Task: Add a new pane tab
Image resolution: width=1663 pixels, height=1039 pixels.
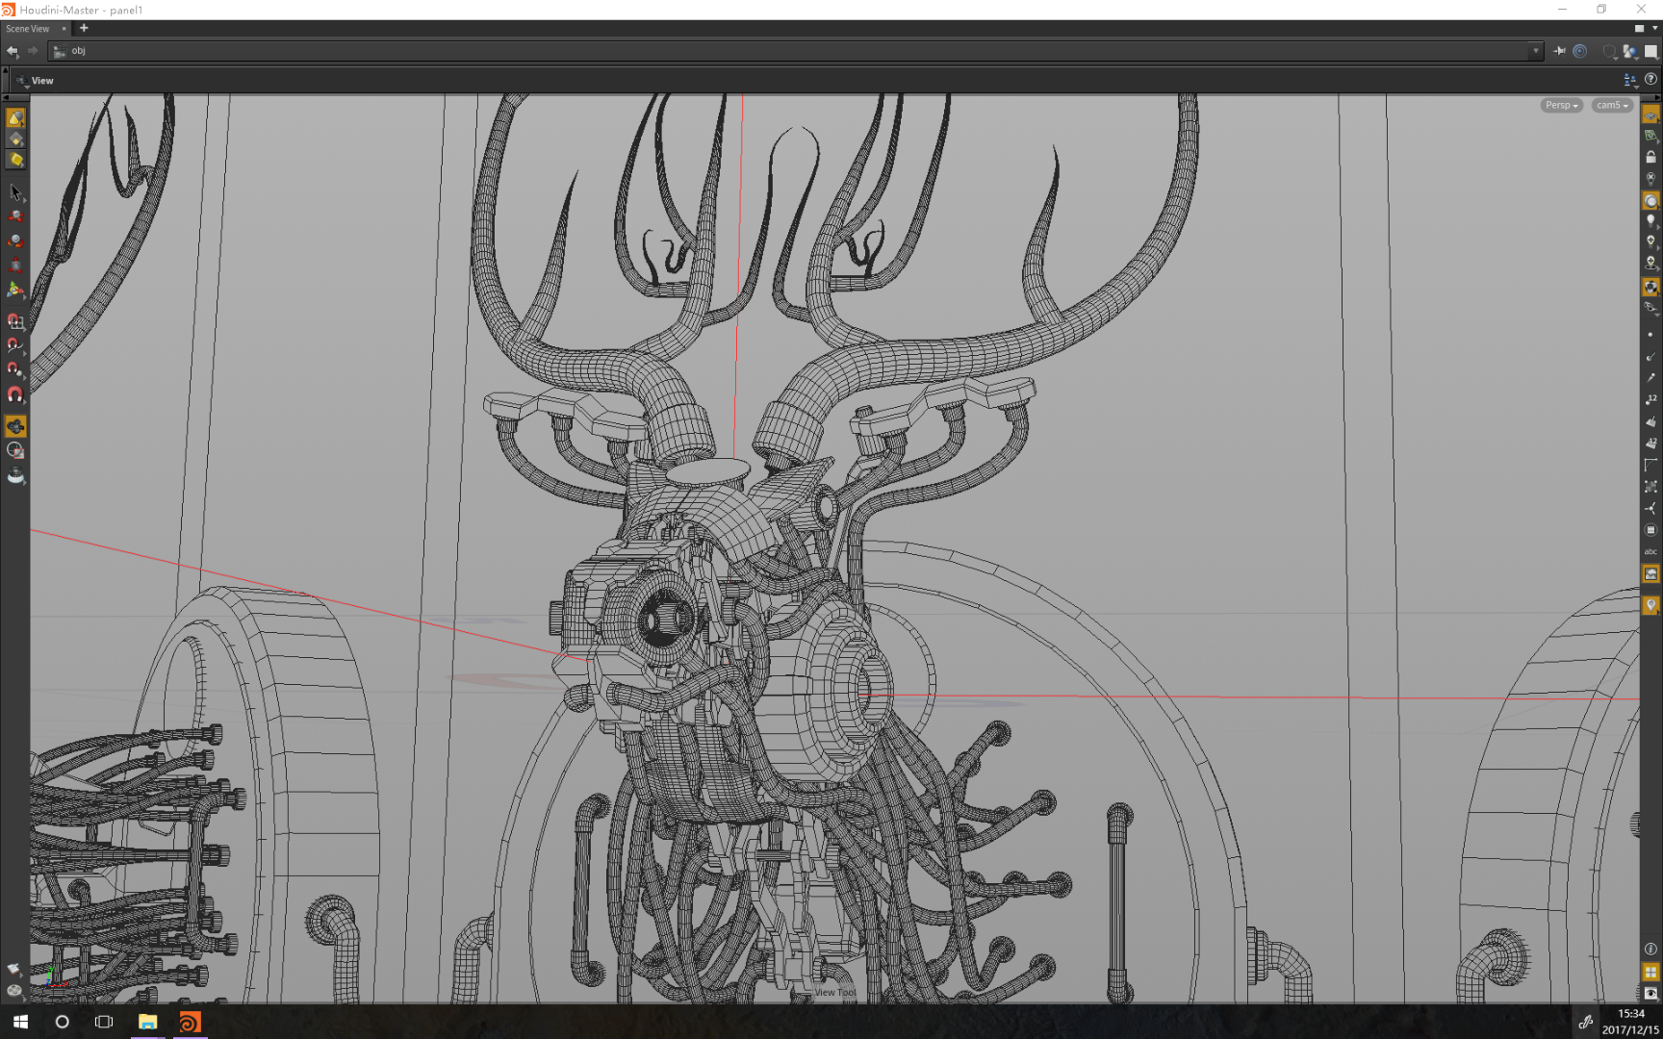Action: pyautogui.click(x=84, y=28)
